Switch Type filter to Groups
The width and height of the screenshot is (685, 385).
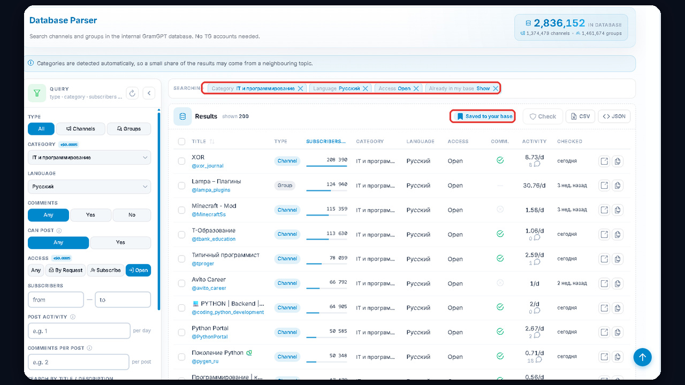coord(129,129)
